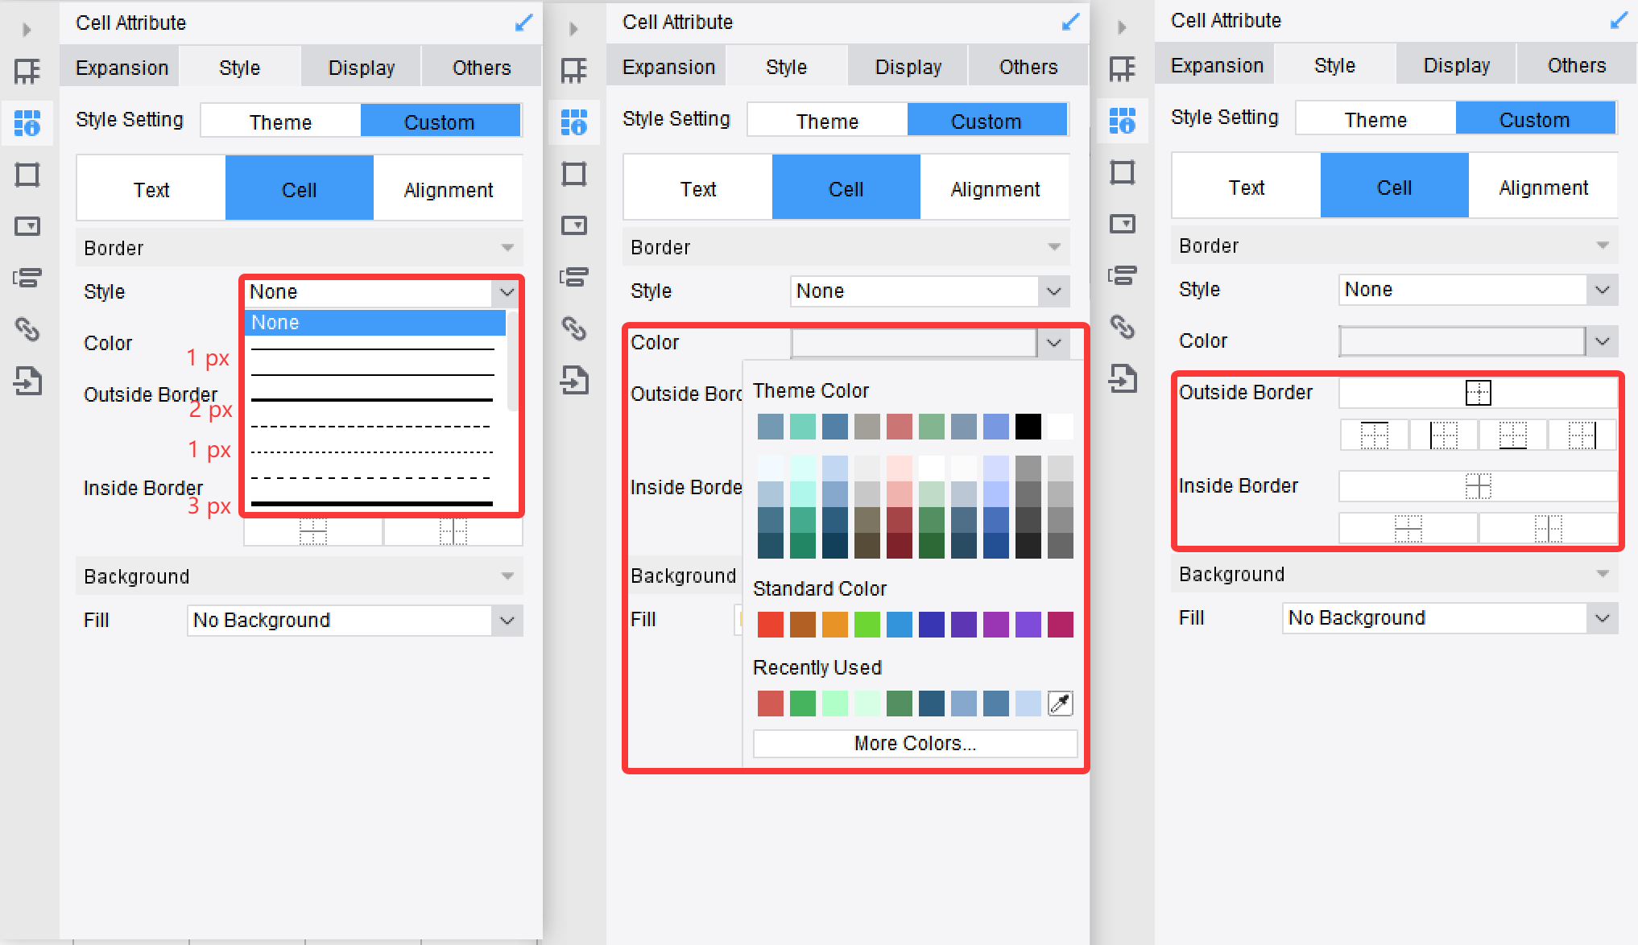This screenshot has width=1638, height=945.
Task: Open Widget Settings icon in right panel sidebar
Action: pyautogui.click(x=1122, y=223)
